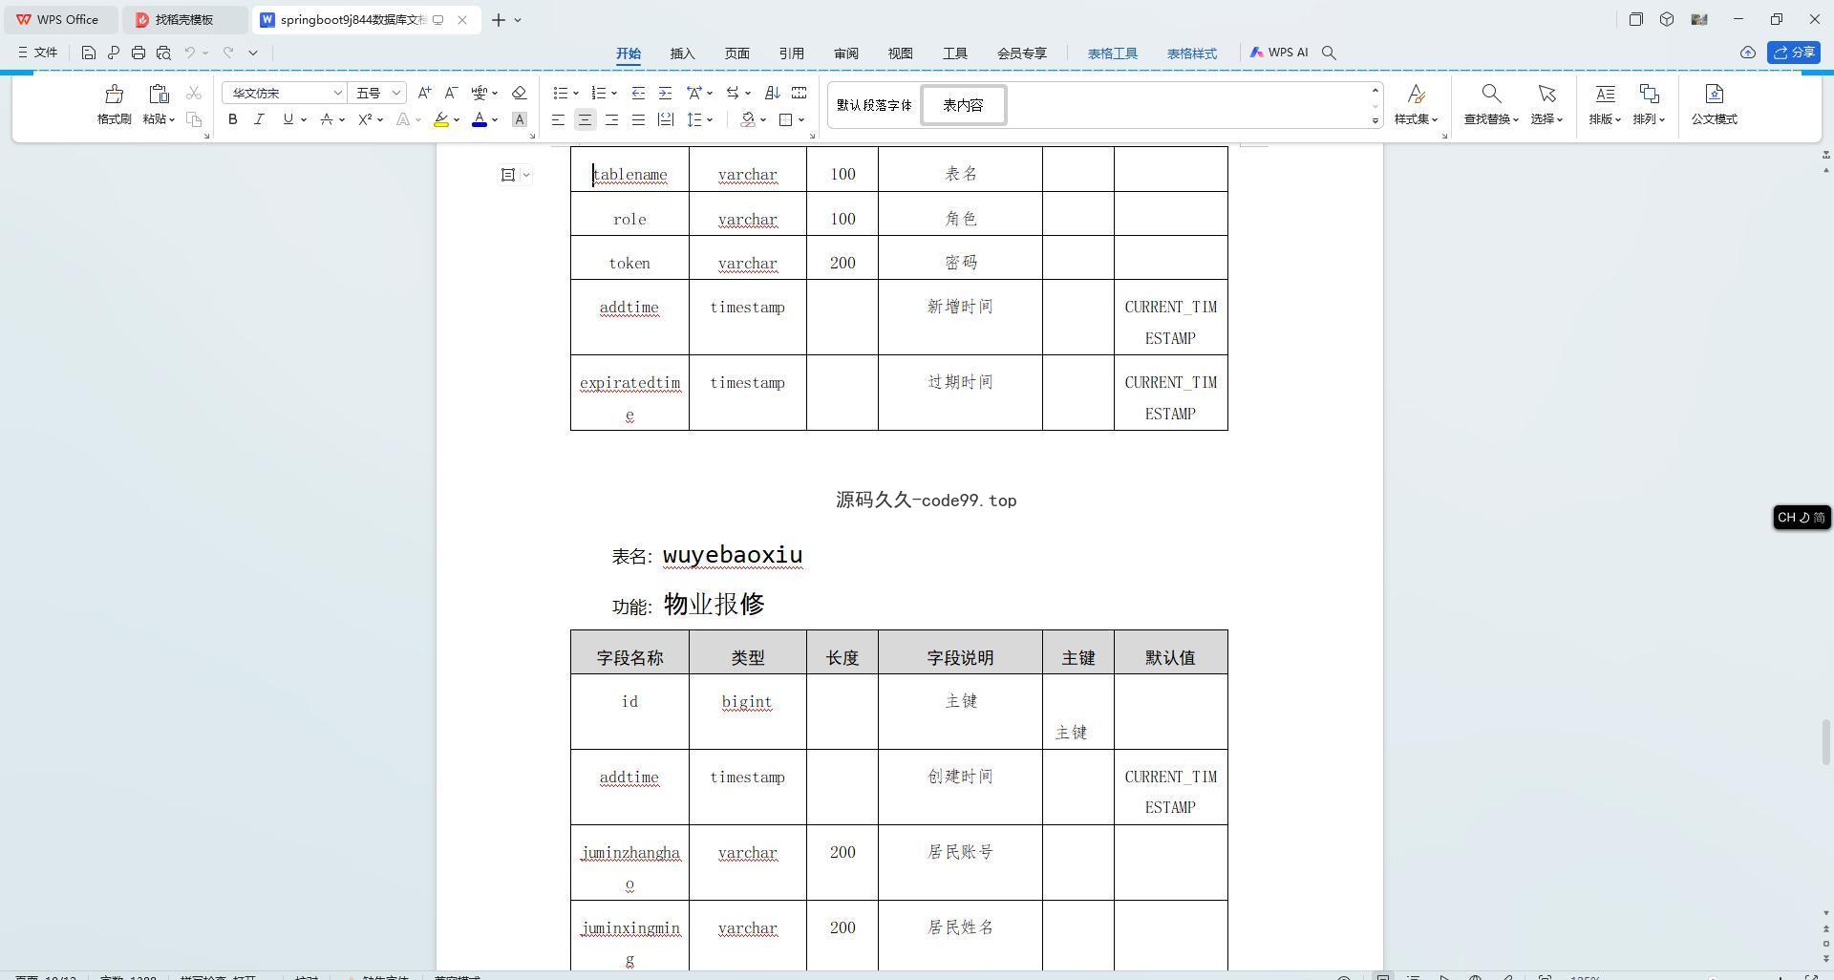The image size is (1834, 980).
Task: Toggle underline formatting
Action: (x=288, y=119)
